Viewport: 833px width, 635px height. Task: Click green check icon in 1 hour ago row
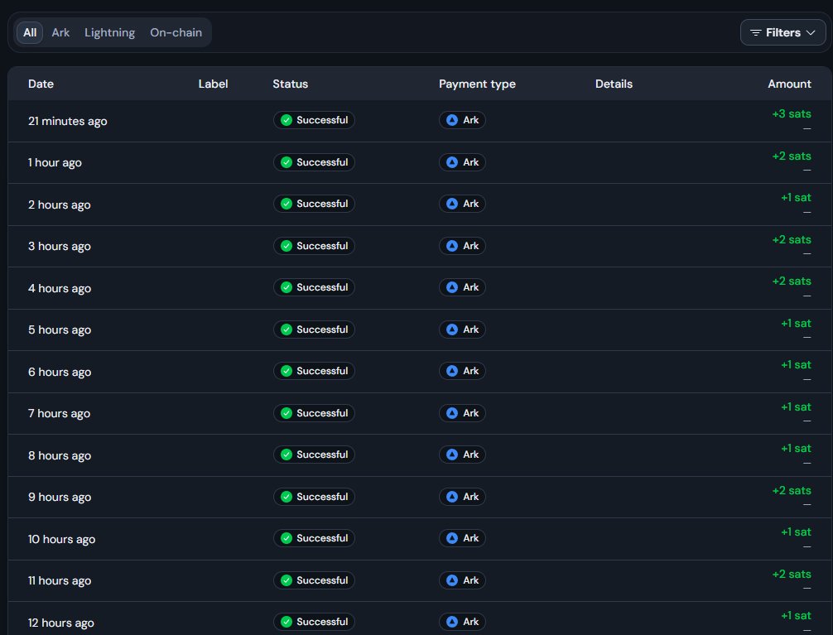[286, 162]
